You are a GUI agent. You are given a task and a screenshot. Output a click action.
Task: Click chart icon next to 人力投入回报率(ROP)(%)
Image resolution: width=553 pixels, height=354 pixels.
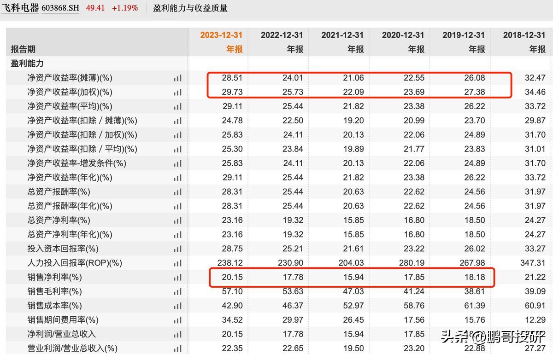pyautogui.click(x=177, y=263)
